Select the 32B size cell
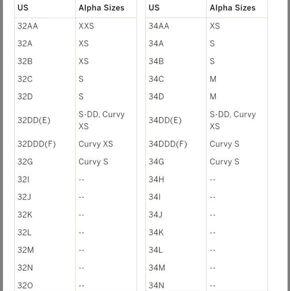This screenshot has width=290, height=291. point(25,61)
